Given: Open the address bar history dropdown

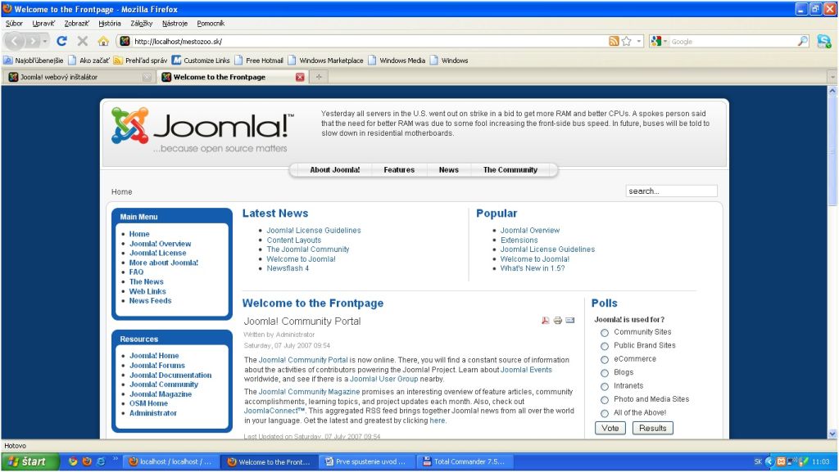Looking at the screenshot, I should click(639, 41).
